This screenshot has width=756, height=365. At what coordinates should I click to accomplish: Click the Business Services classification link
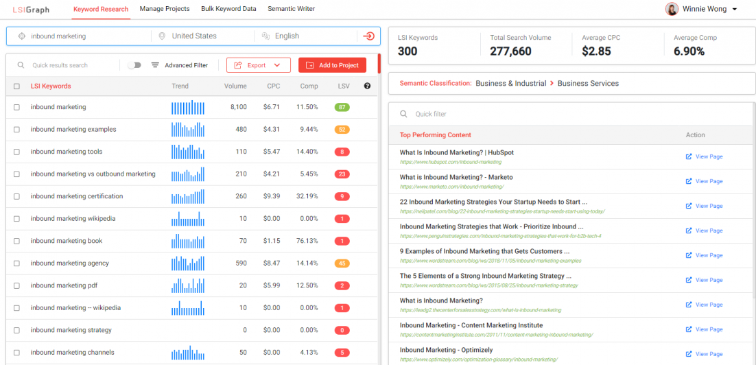[x=588, y=84]
